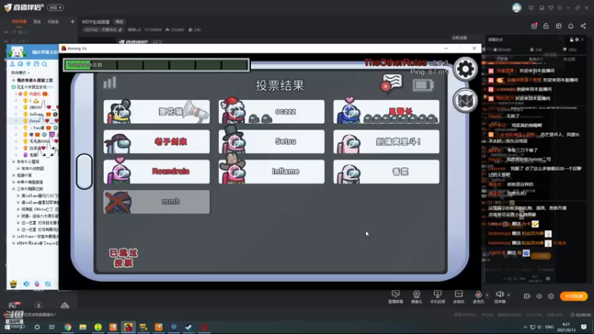The width and height of the screenshot is (594, 334).
Task: Toggle visibility of first source layer
Action: (x=6, y=33)
